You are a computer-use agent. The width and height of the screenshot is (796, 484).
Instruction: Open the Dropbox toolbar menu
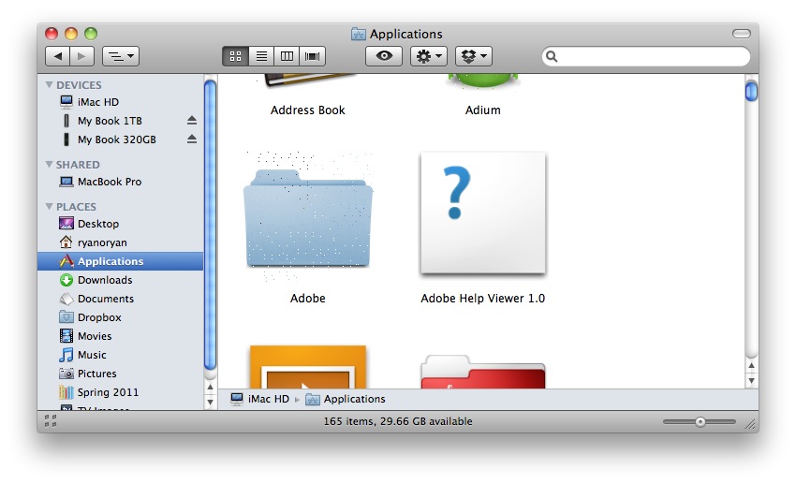474,56
